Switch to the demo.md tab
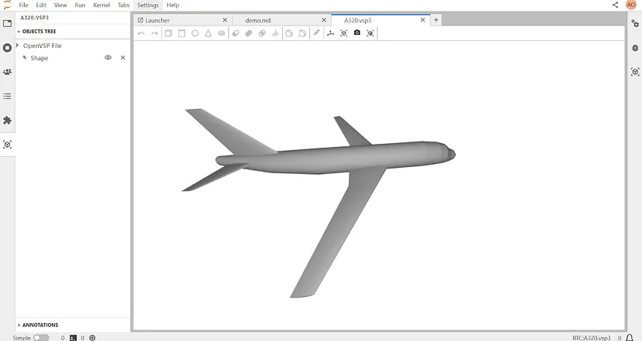 [258, 20]
